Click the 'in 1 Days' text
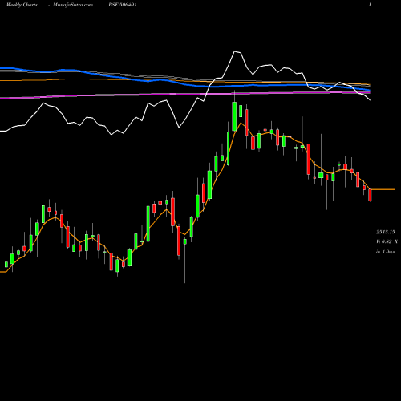Screen dimensions: 401x401 [x=385, y=252]
